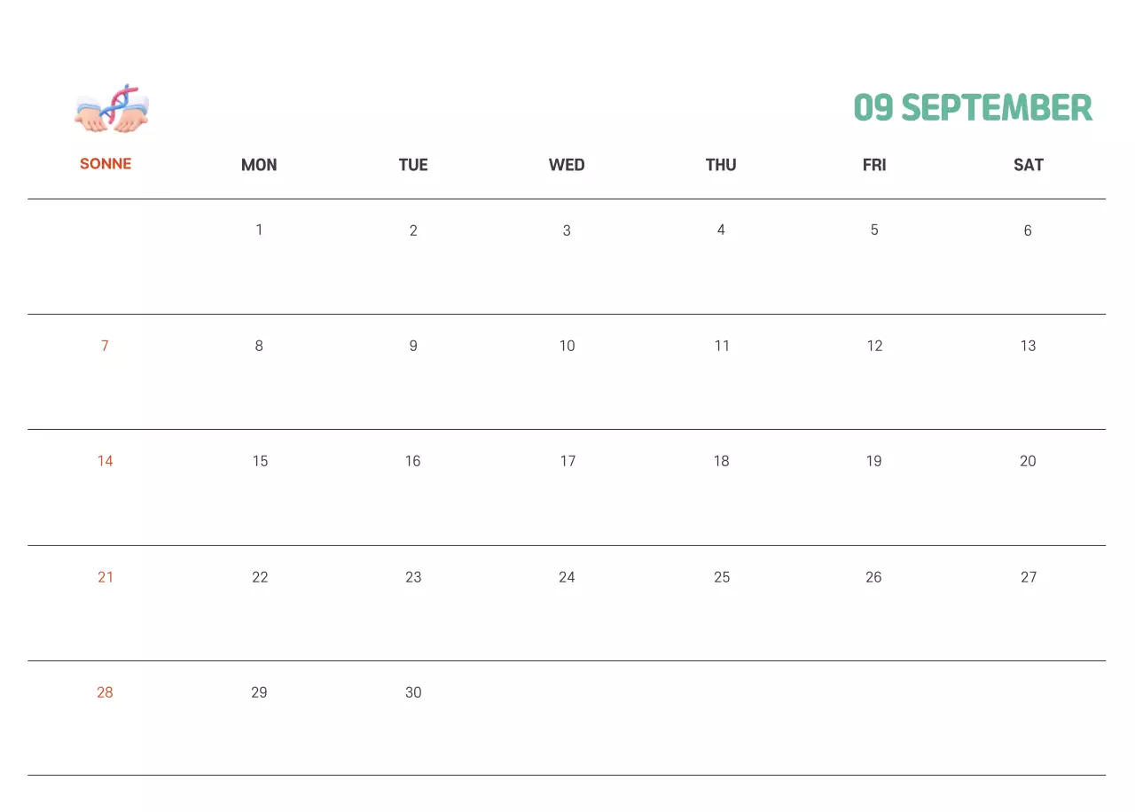
Task: Select date 27 on Saturday
Action: [1028, 577]
